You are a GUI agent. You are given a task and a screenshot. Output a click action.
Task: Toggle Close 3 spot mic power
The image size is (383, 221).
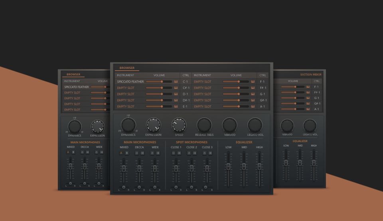tap(204, 153)
